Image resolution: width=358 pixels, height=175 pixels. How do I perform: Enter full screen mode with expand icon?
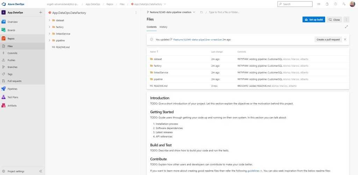(346, 27)
